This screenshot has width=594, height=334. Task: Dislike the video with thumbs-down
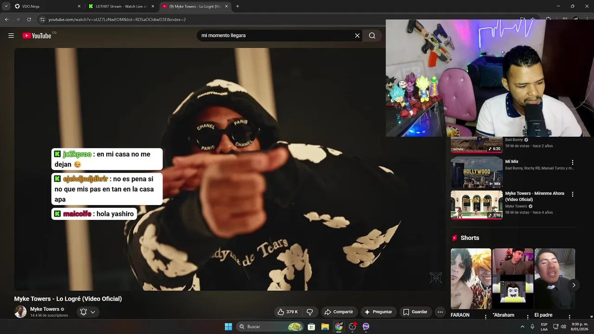310,312
